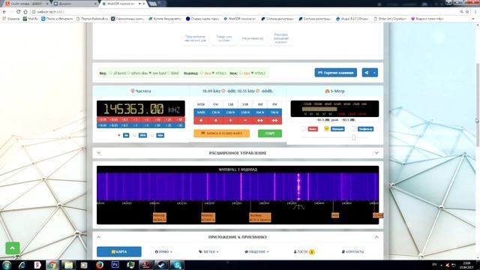
Task: Expand Расширенное управление via left chevron
Action: coord(98,153)
